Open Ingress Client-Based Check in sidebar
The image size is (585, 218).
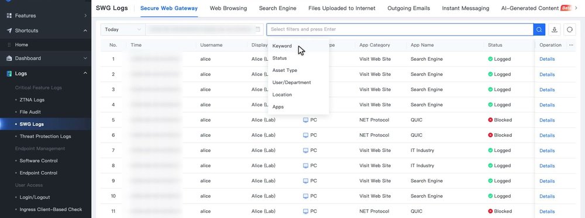coord(51,209)
